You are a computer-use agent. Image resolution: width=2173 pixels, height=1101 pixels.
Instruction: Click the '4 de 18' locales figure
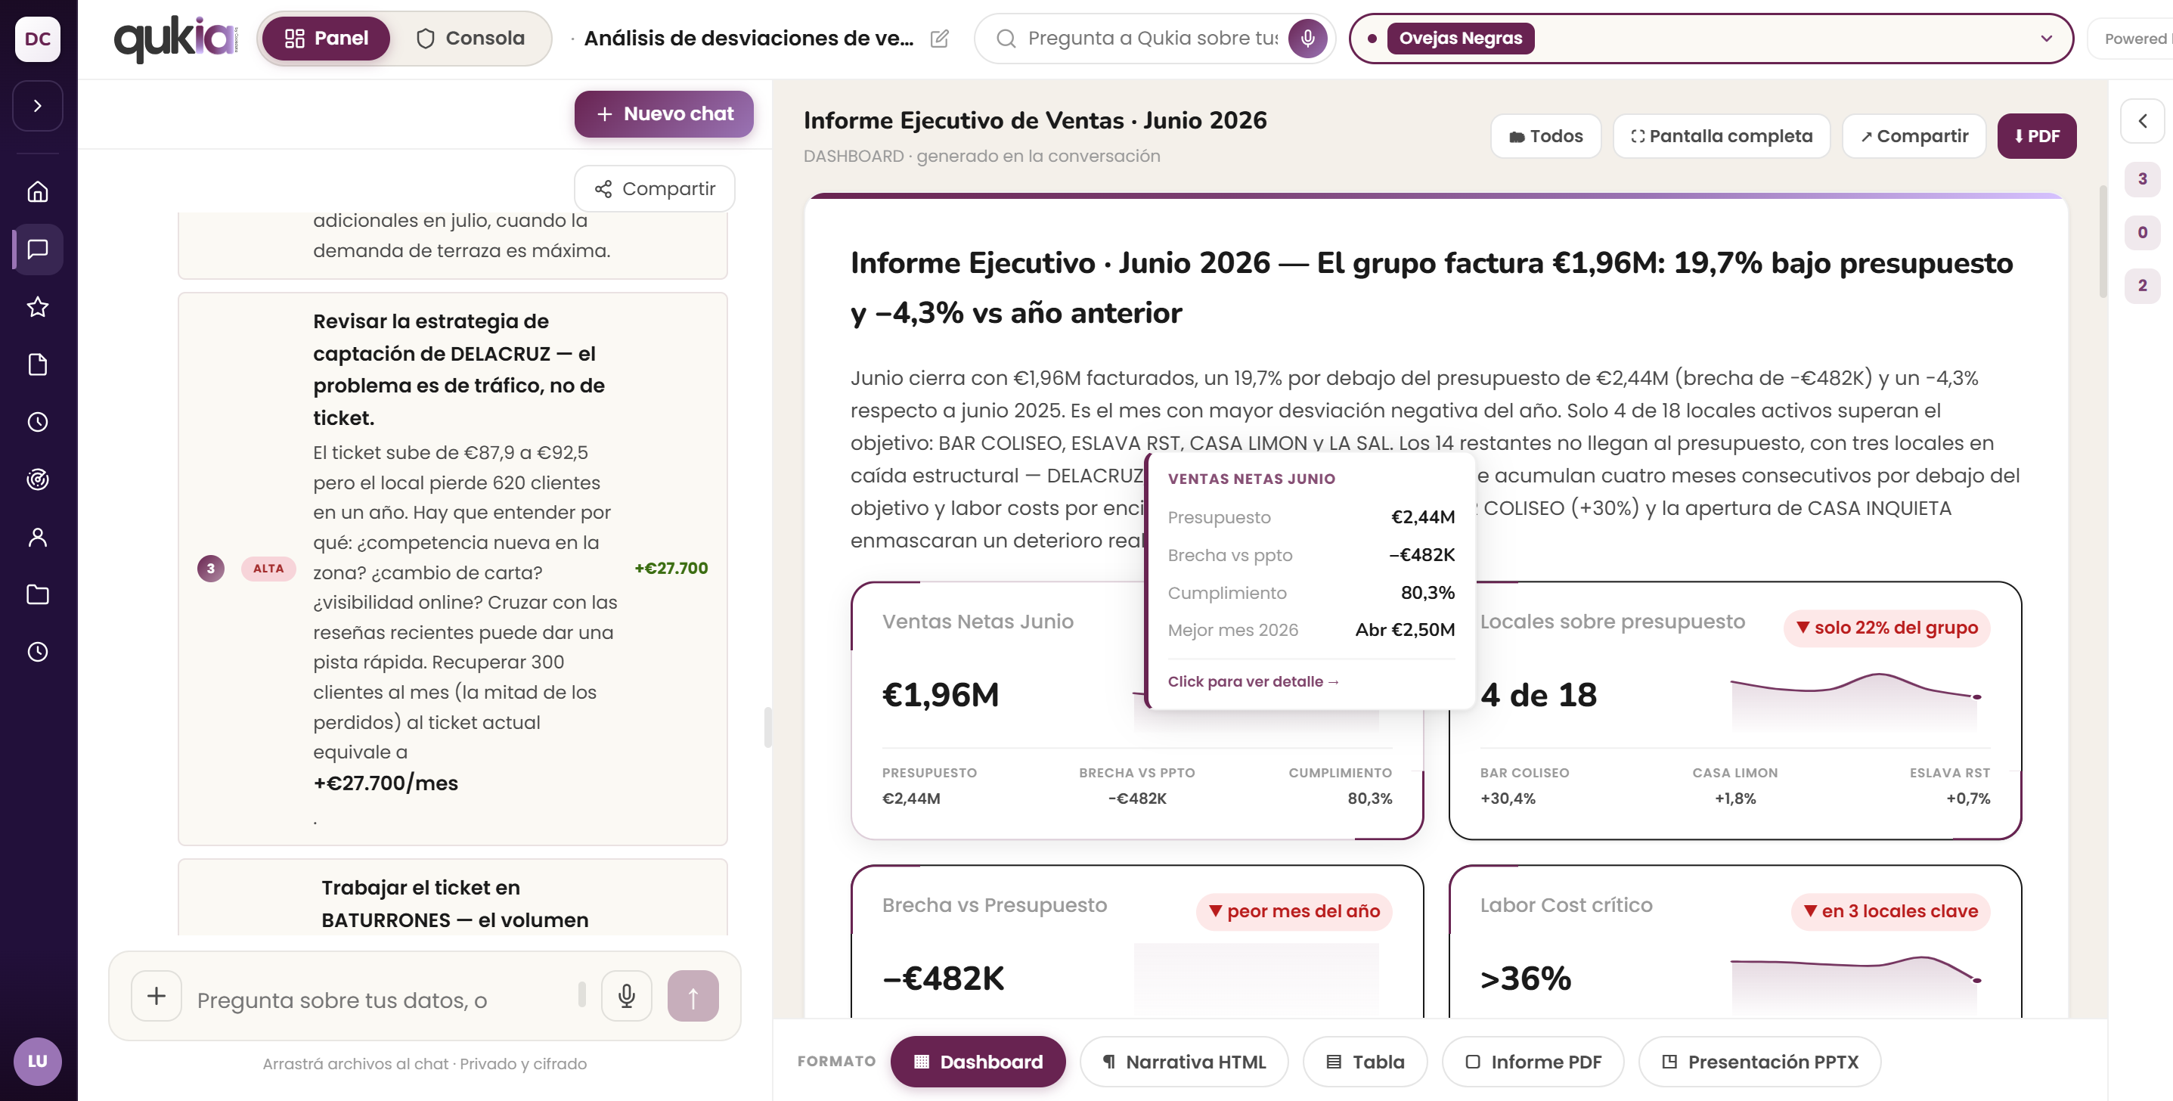click(x=1538, y=694)
